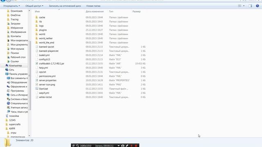Click the change view icon
Image resolution: width=262 pixels, height=147 pixels.
(x=239, y=6)
